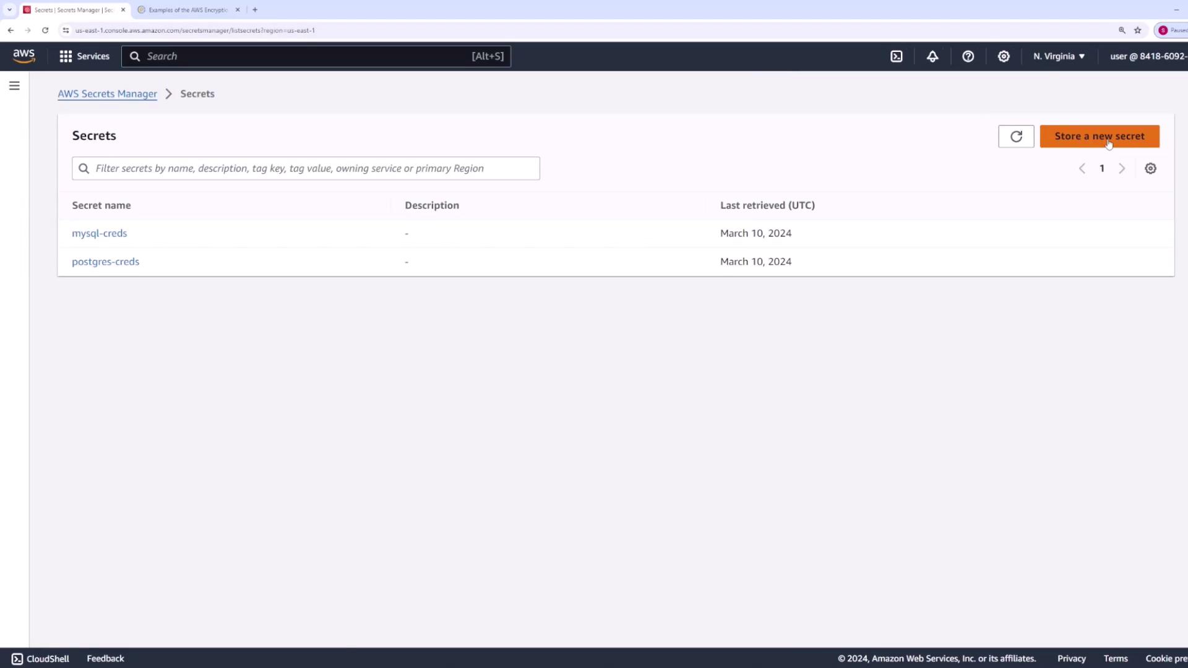Click the AWS logo home icon
The image size is (1188, 668).
click(24, 56)
